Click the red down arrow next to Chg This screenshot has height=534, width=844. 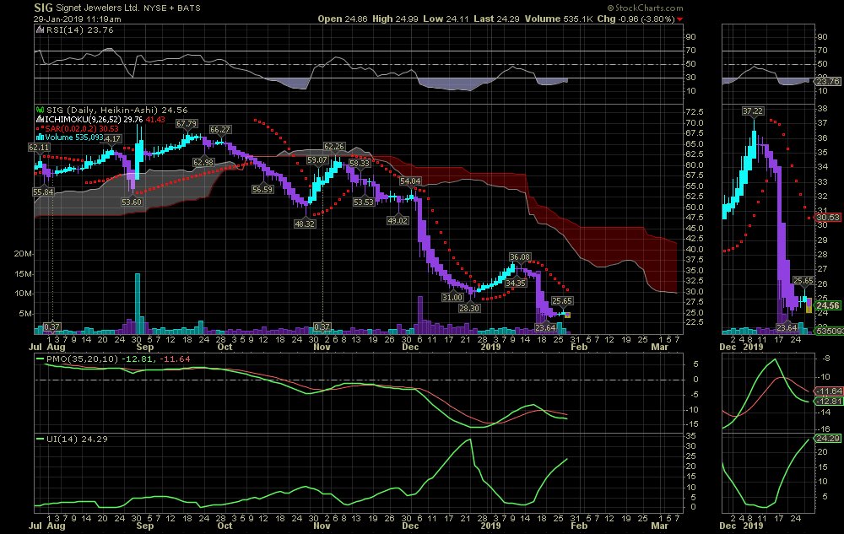coord(679,19)
